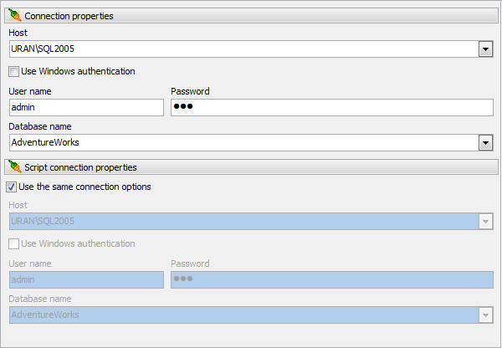Click the Script connection properties section header
The image size is (502, 348).
251,167
